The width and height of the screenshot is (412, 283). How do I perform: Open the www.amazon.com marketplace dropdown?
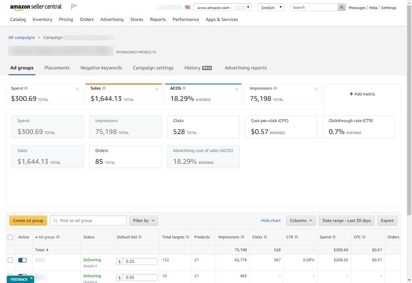[x=222, y=7]
